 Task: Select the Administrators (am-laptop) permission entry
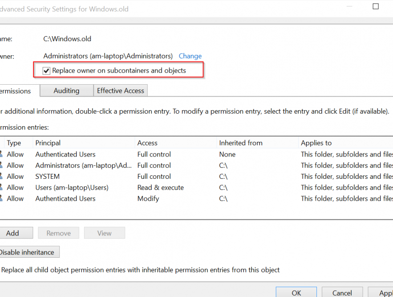pyautogui.click(x=83, y=165)
